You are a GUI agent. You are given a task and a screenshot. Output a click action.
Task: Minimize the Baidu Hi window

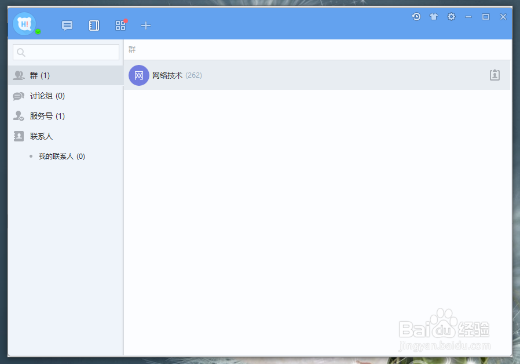coord(468,17)
